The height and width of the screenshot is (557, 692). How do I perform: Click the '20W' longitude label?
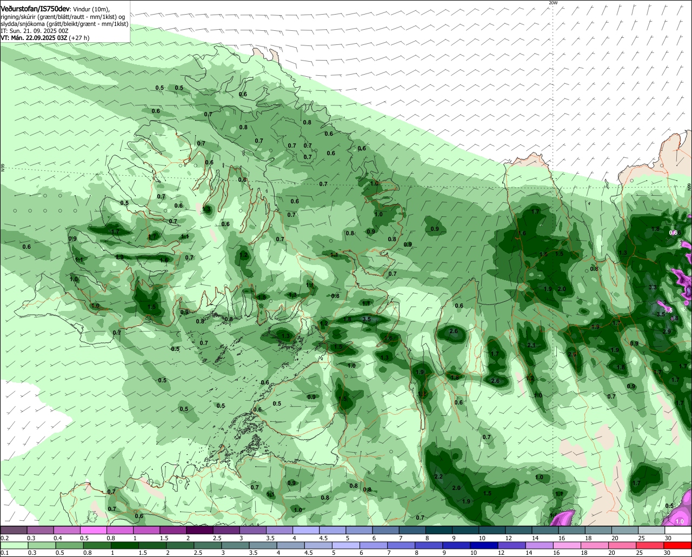(x=553, y=3)
